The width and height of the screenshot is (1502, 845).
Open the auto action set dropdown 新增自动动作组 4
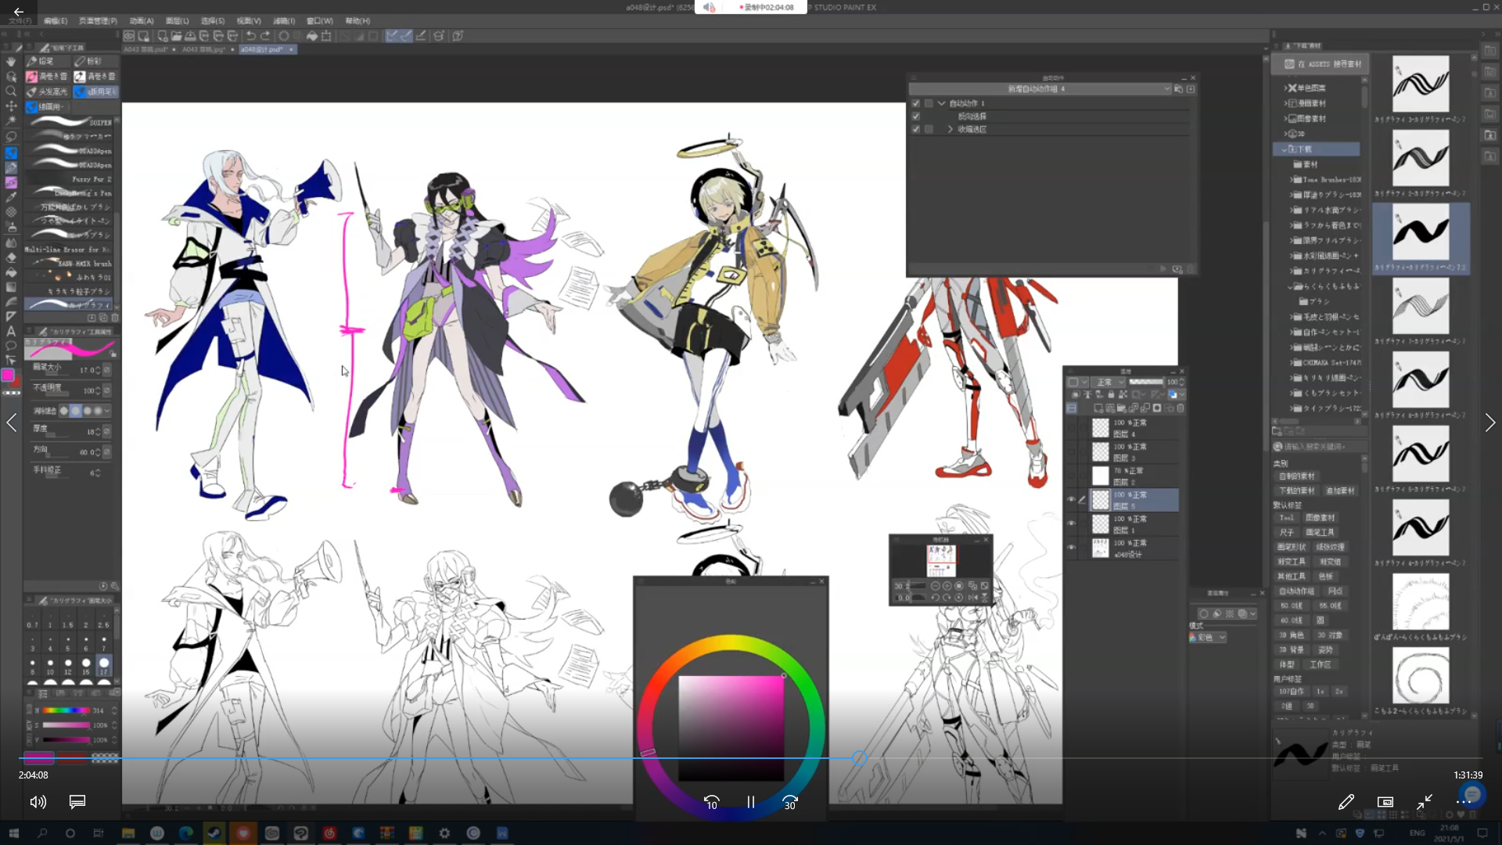[x=1041, y=89]
